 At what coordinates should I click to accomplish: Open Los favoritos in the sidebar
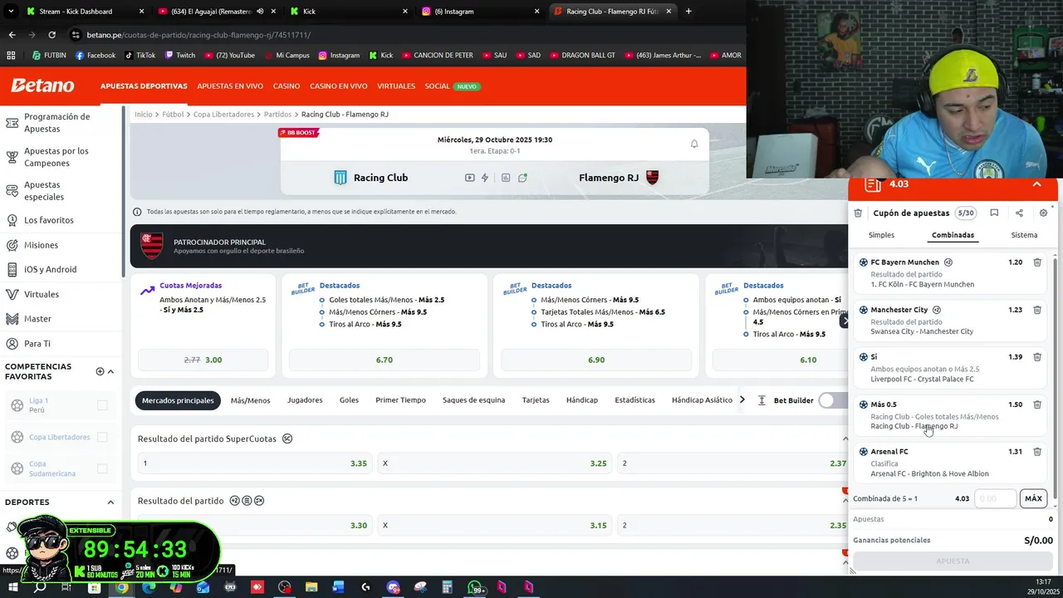49,221
